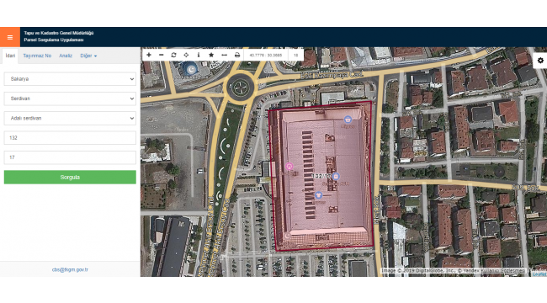Image resolution: width=547 pixels, height=303 pixels.
Task: Print the map using the printer icon
Action: click(237, 55)
